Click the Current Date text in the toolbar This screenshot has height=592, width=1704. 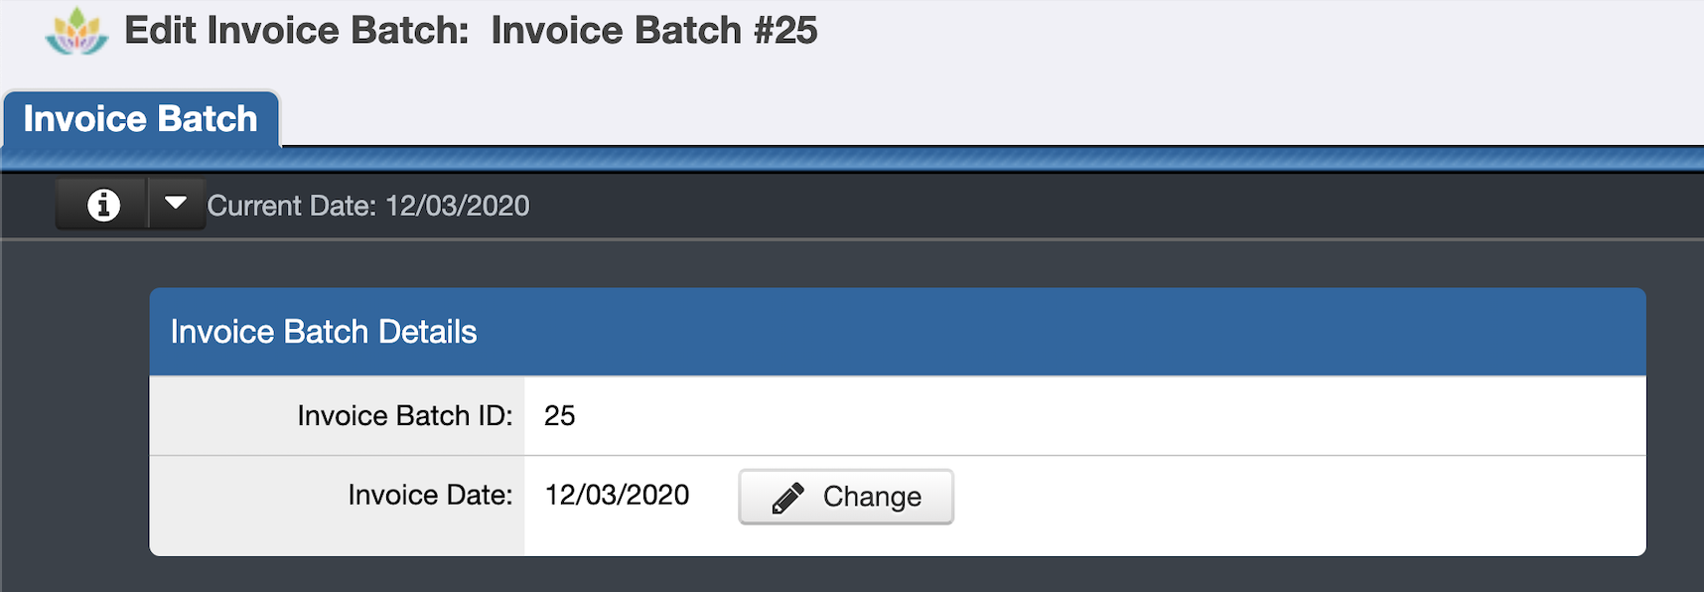[367, 206]
